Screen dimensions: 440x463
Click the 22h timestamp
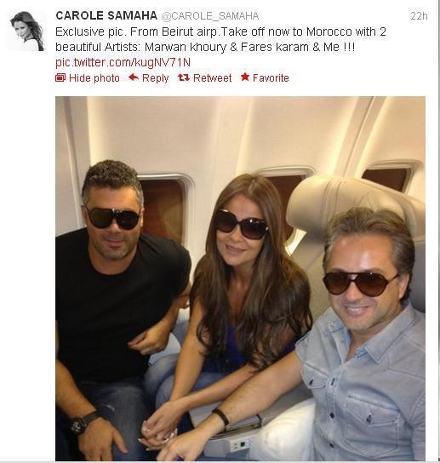[419, 16]
